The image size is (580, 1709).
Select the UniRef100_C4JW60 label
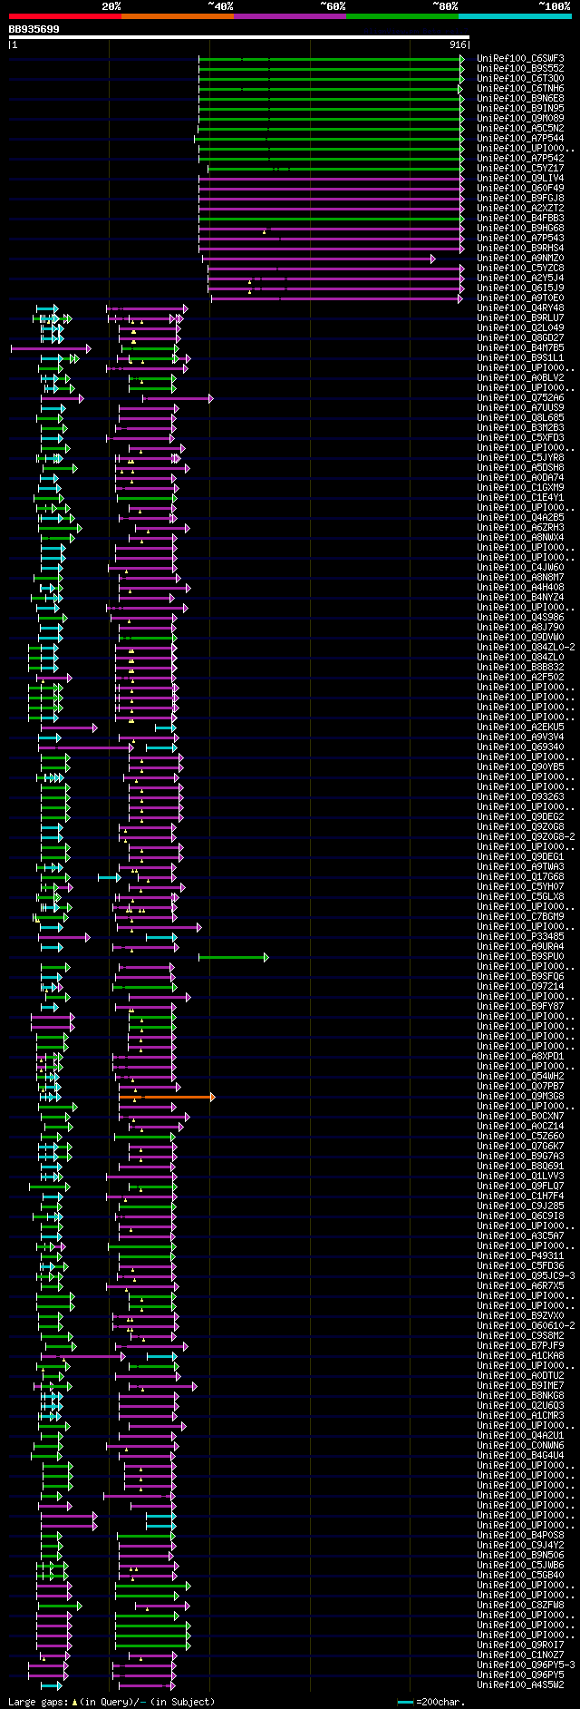coord(520,567)
